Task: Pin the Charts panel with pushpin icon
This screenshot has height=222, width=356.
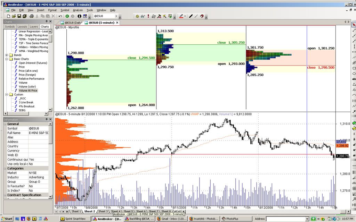Action: pos(47,21)
